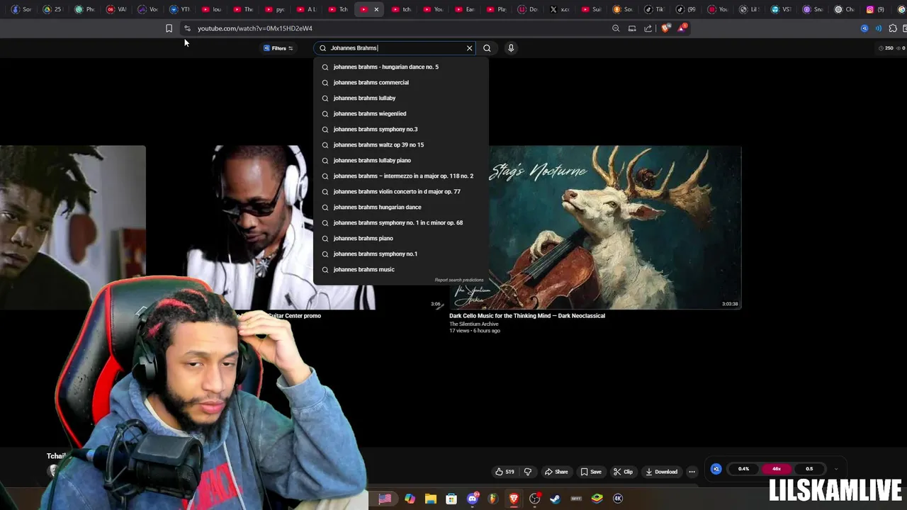Select 'violin concerto in d major' suggestion
The height and width of the screenshot is (510, 907).
click(x=400, y=191)
